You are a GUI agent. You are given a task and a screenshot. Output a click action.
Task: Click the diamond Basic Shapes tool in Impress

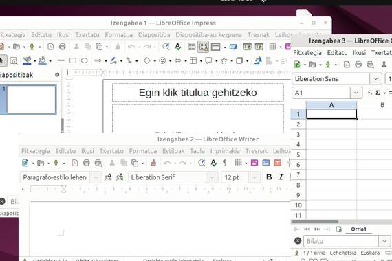coord(147,60)
